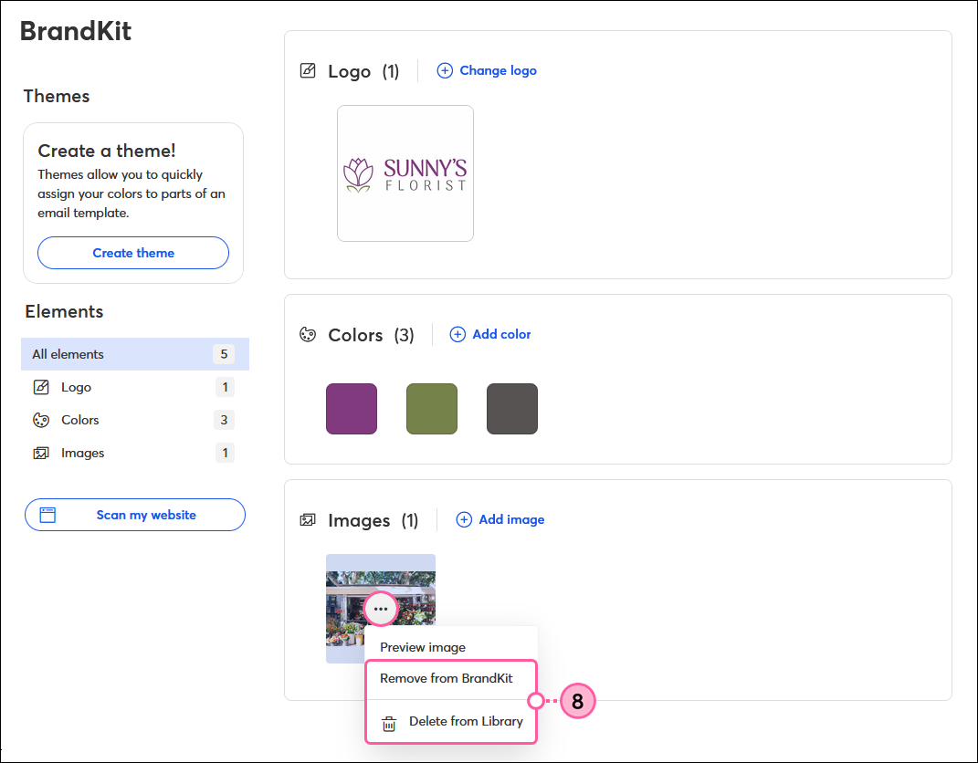Click the flower shop image thumbnail
The height and width of the screenshot is (763, 978).
[381, 609]
